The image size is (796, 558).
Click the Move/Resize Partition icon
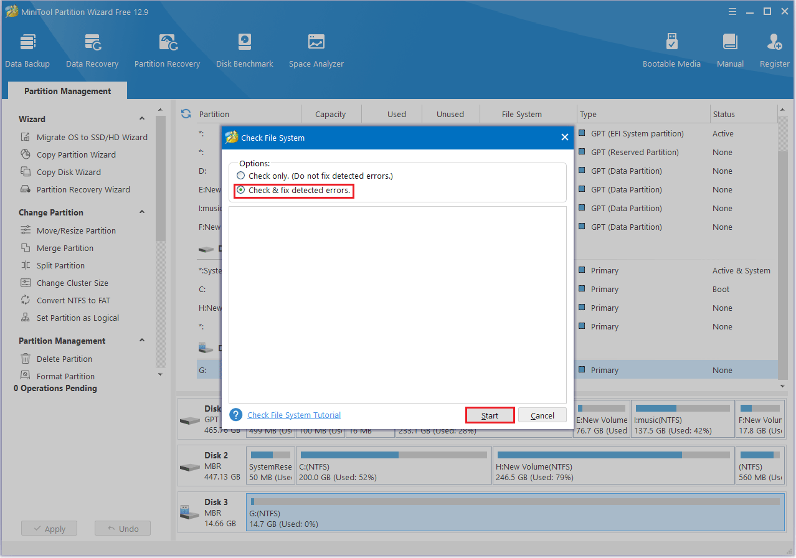tap(26, 230)
